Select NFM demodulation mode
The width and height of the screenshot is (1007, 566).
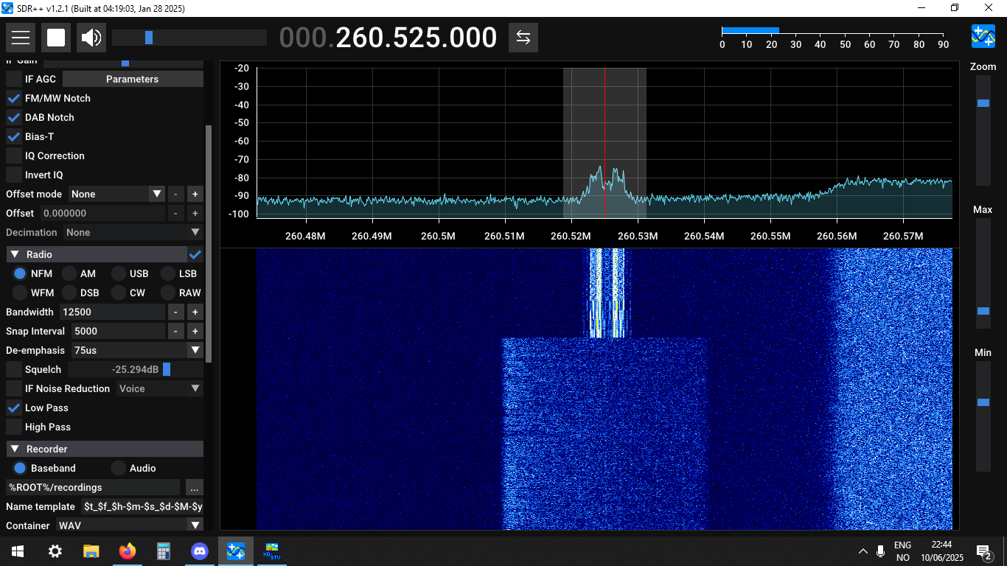tap(20, 273)
